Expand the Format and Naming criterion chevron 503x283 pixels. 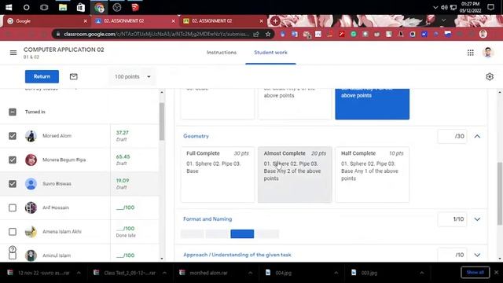(477, 219)
